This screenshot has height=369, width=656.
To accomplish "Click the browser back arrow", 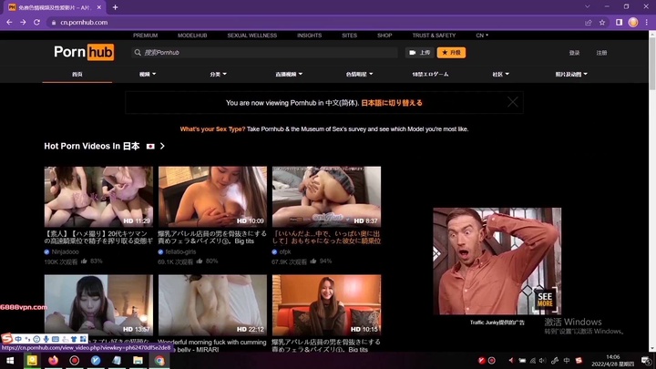I will [10, 22].
